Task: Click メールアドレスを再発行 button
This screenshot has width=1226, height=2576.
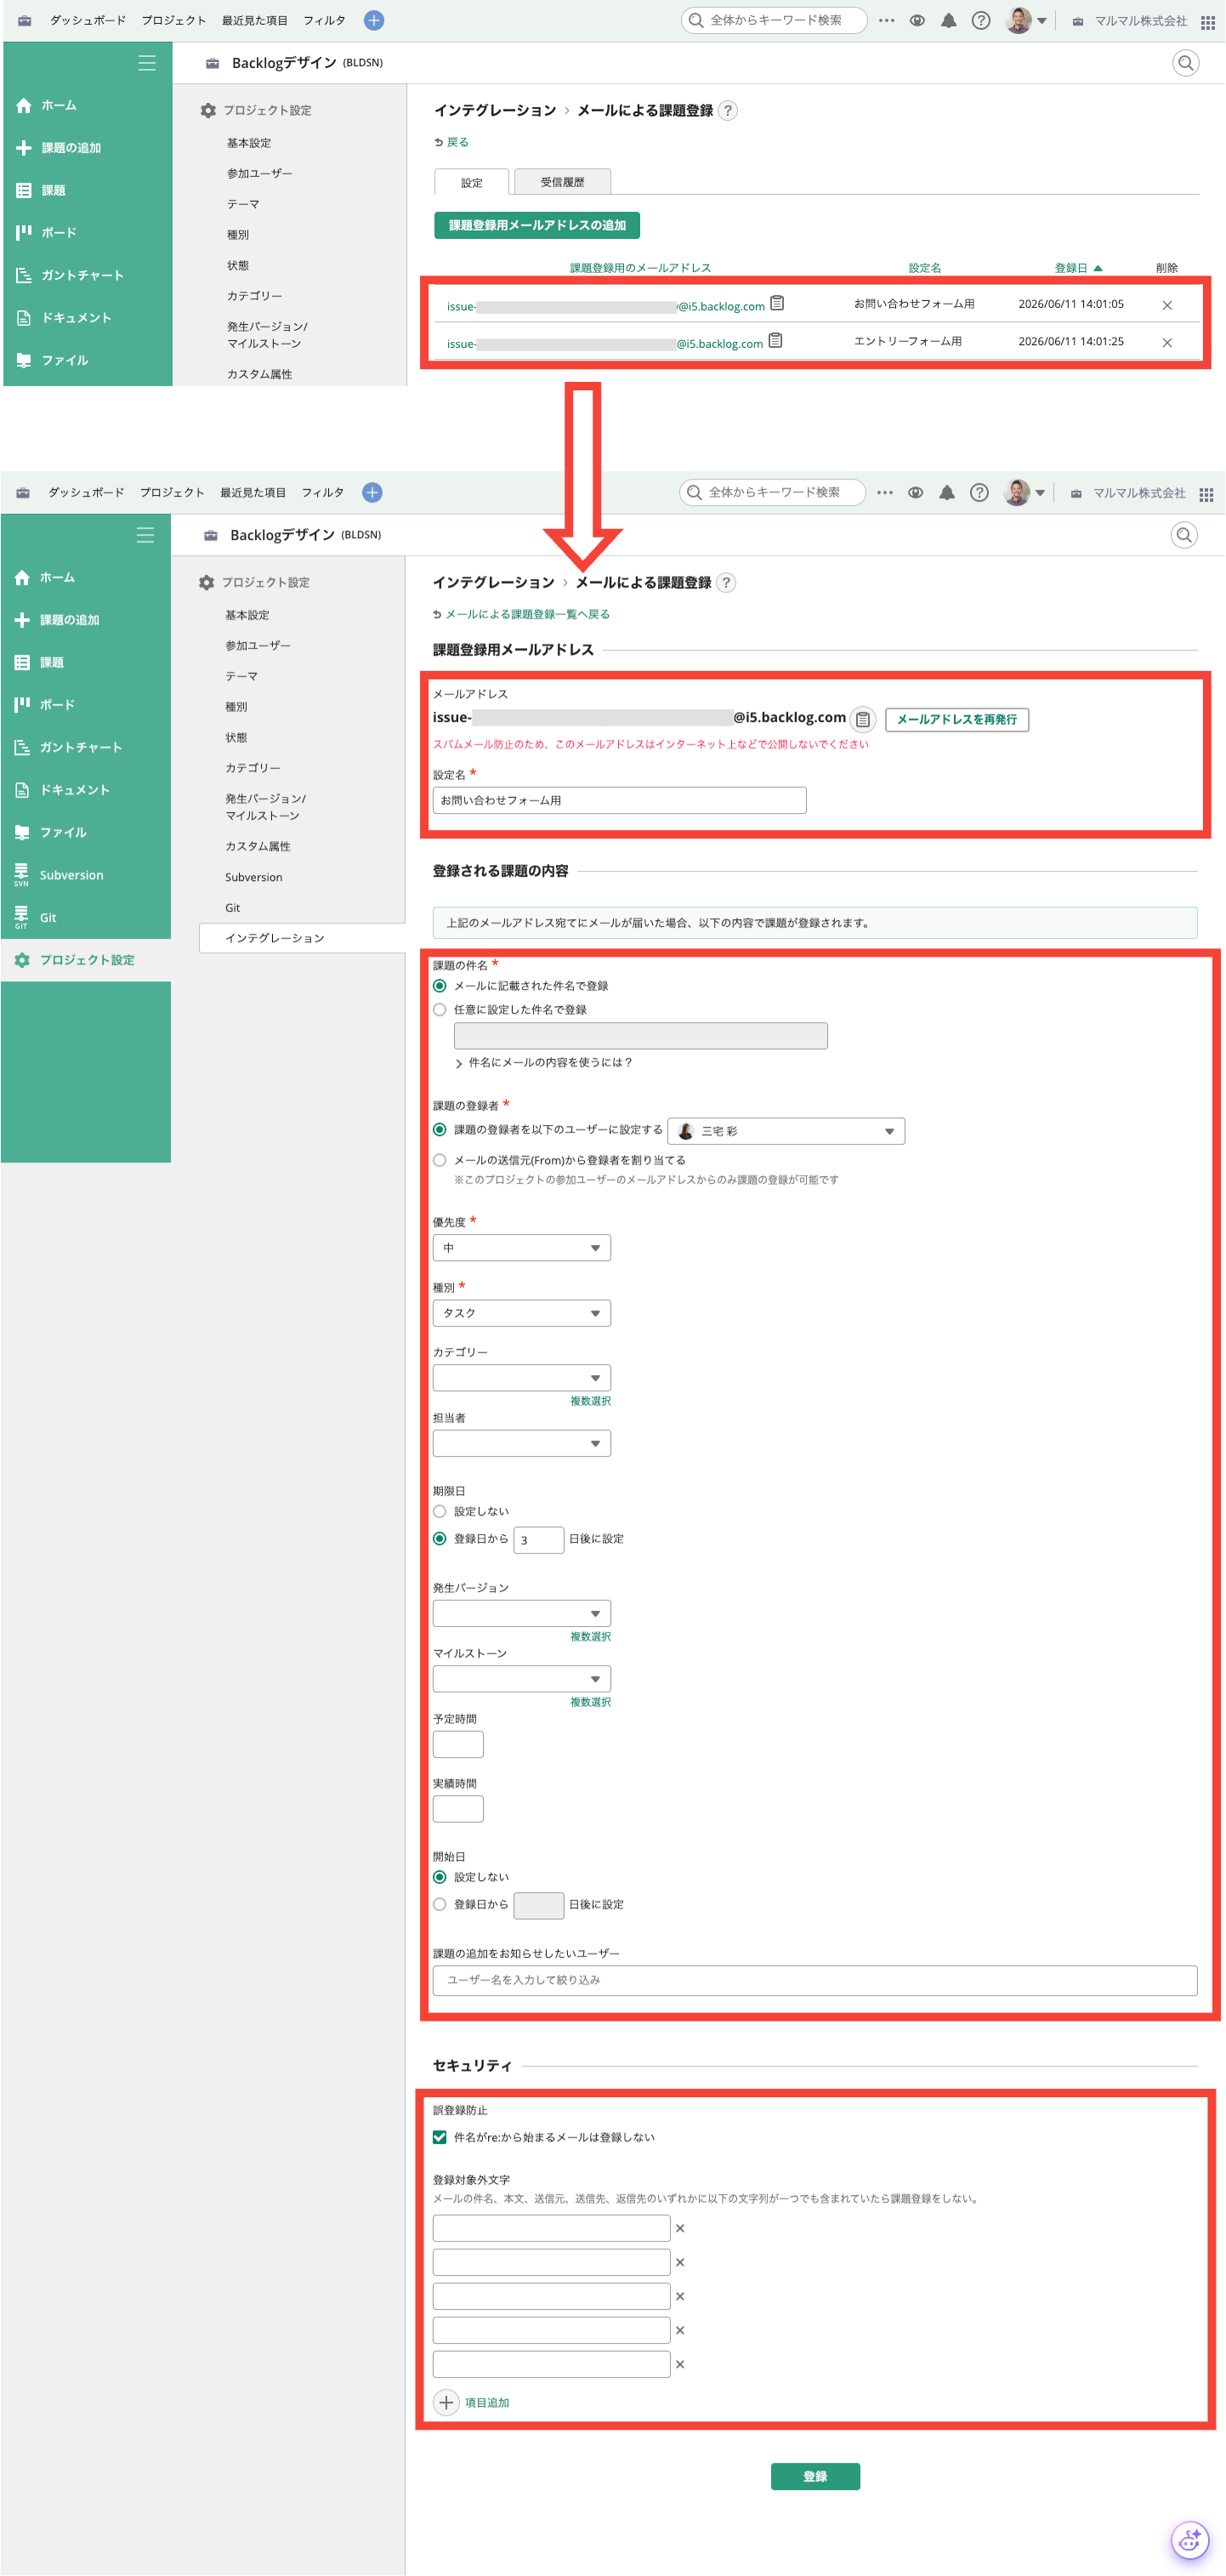Action: 957,719
